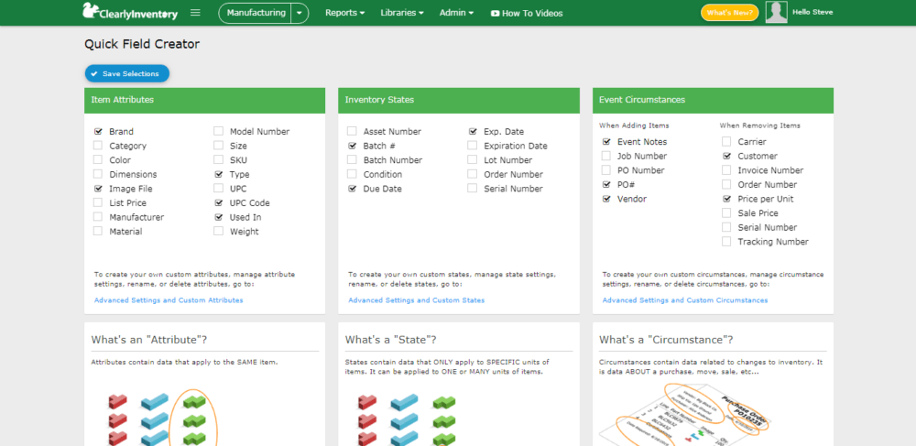Uncheck the Used In checkbox
The image size is (916, 446).
click(219, 216)
